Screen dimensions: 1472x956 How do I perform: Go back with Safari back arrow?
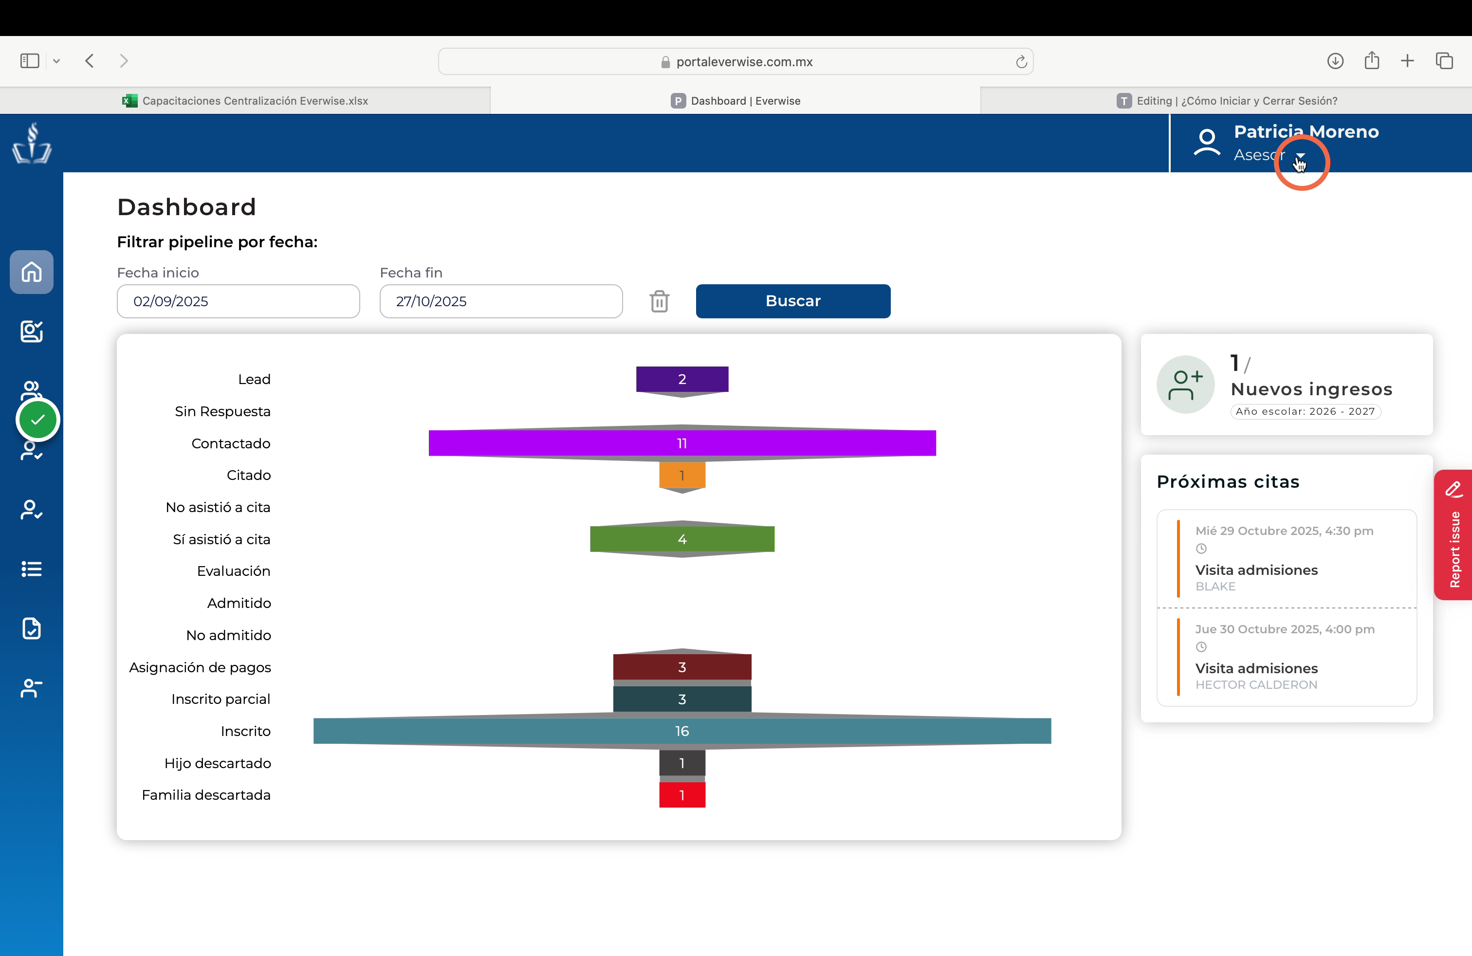click(x=90, y=60)
